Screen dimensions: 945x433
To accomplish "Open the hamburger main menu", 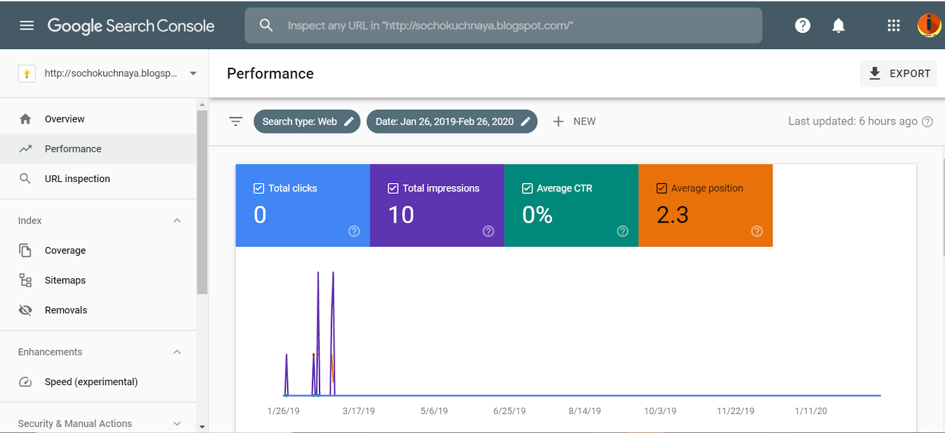I will [27, 25].
